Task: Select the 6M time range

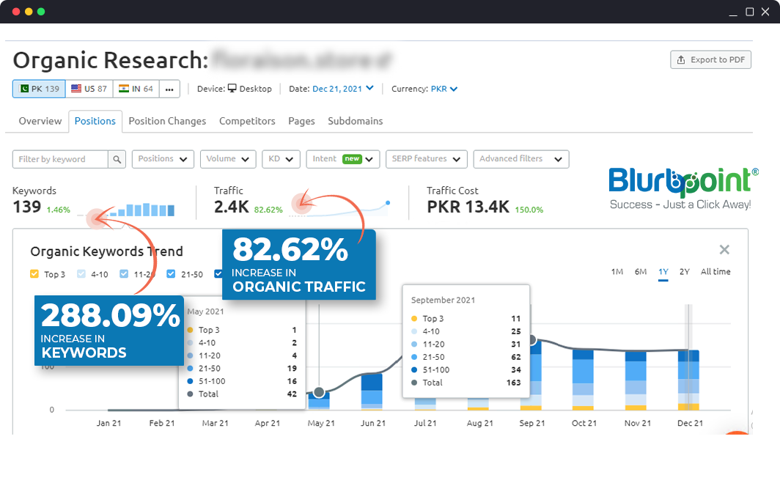Action: pyautogui.click(x=641, y=272)
